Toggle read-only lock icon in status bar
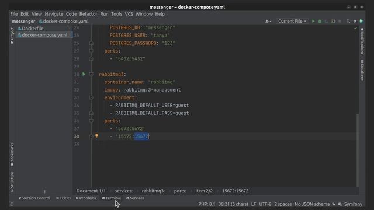Viewport: 374px width, 210px height. (x=334, y=204)
